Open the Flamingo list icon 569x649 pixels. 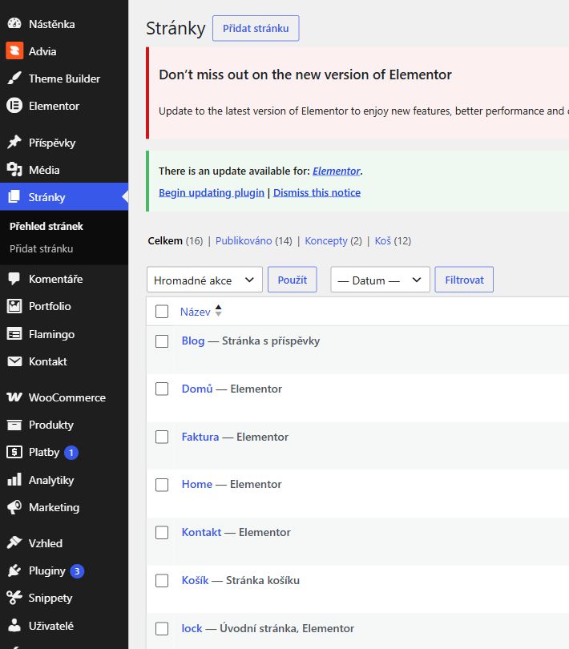coord(14,333)
